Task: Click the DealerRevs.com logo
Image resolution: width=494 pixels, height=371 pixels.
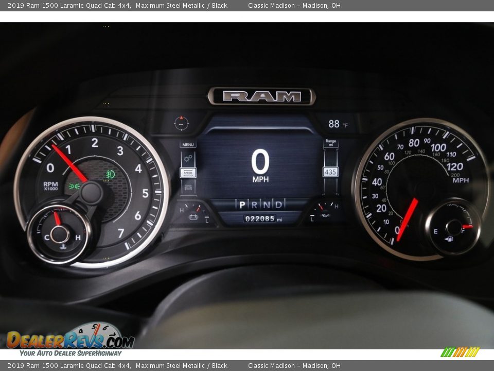Action: pos(70,340)
